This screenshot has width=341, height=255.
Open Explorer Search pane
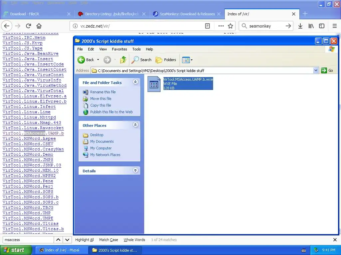pyautogui.click(x=141, y=60)
